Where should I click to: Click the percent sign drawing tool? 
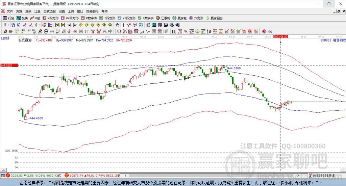point(186,31)
